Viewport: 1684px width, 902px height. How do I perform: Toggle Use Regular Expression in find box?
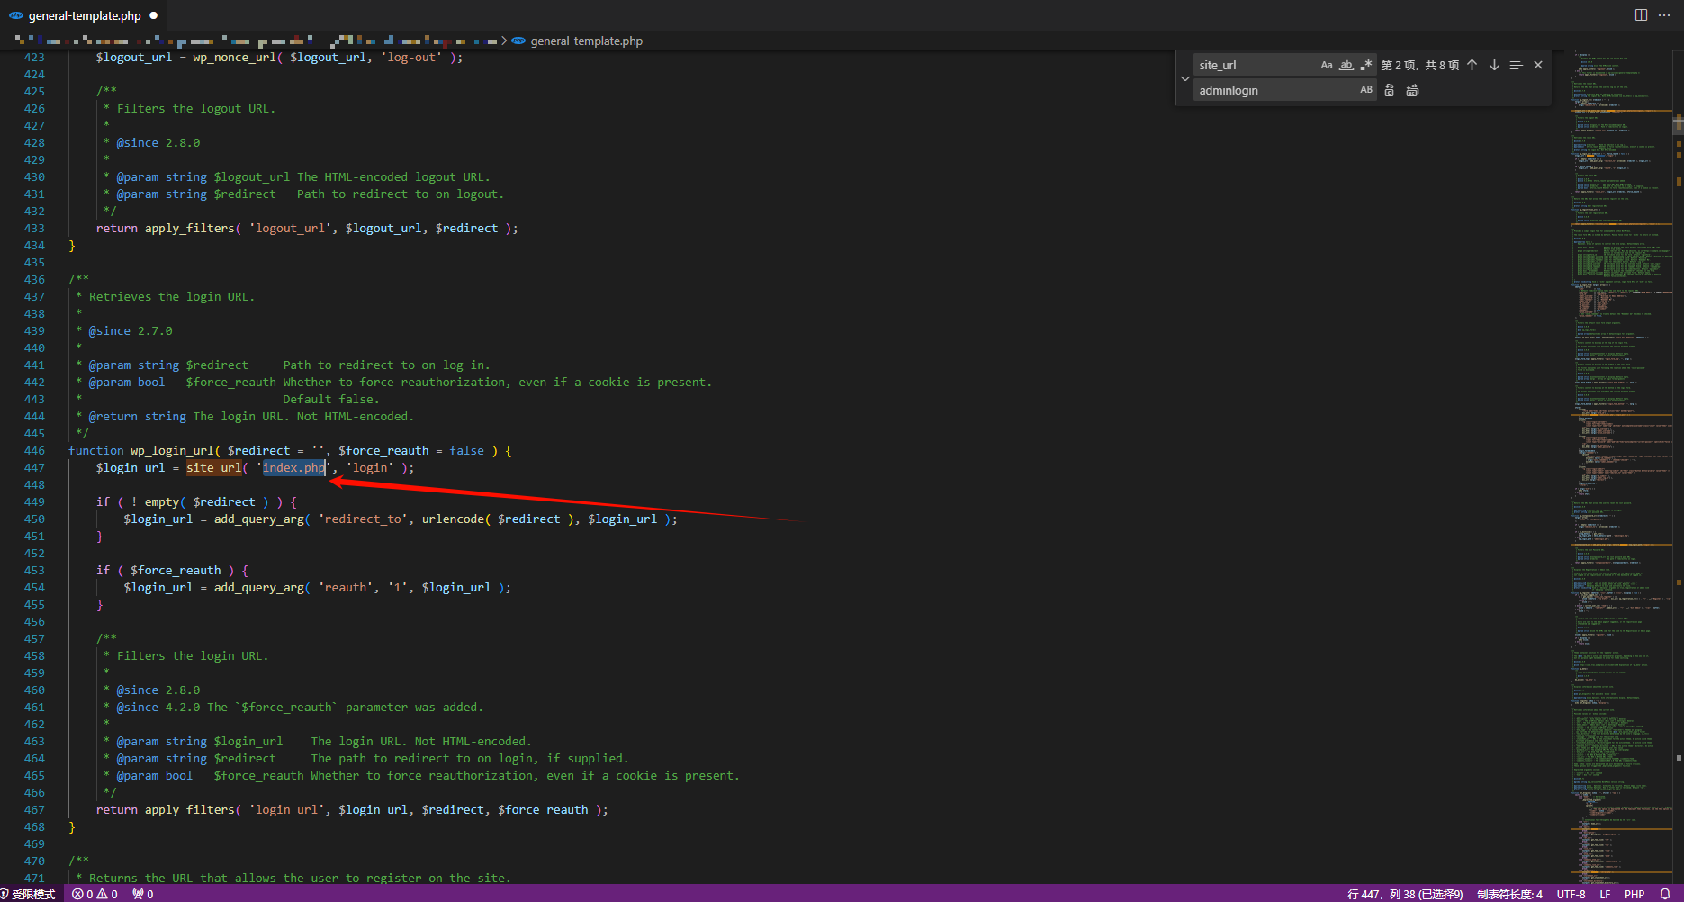(x=1366, y=65)
